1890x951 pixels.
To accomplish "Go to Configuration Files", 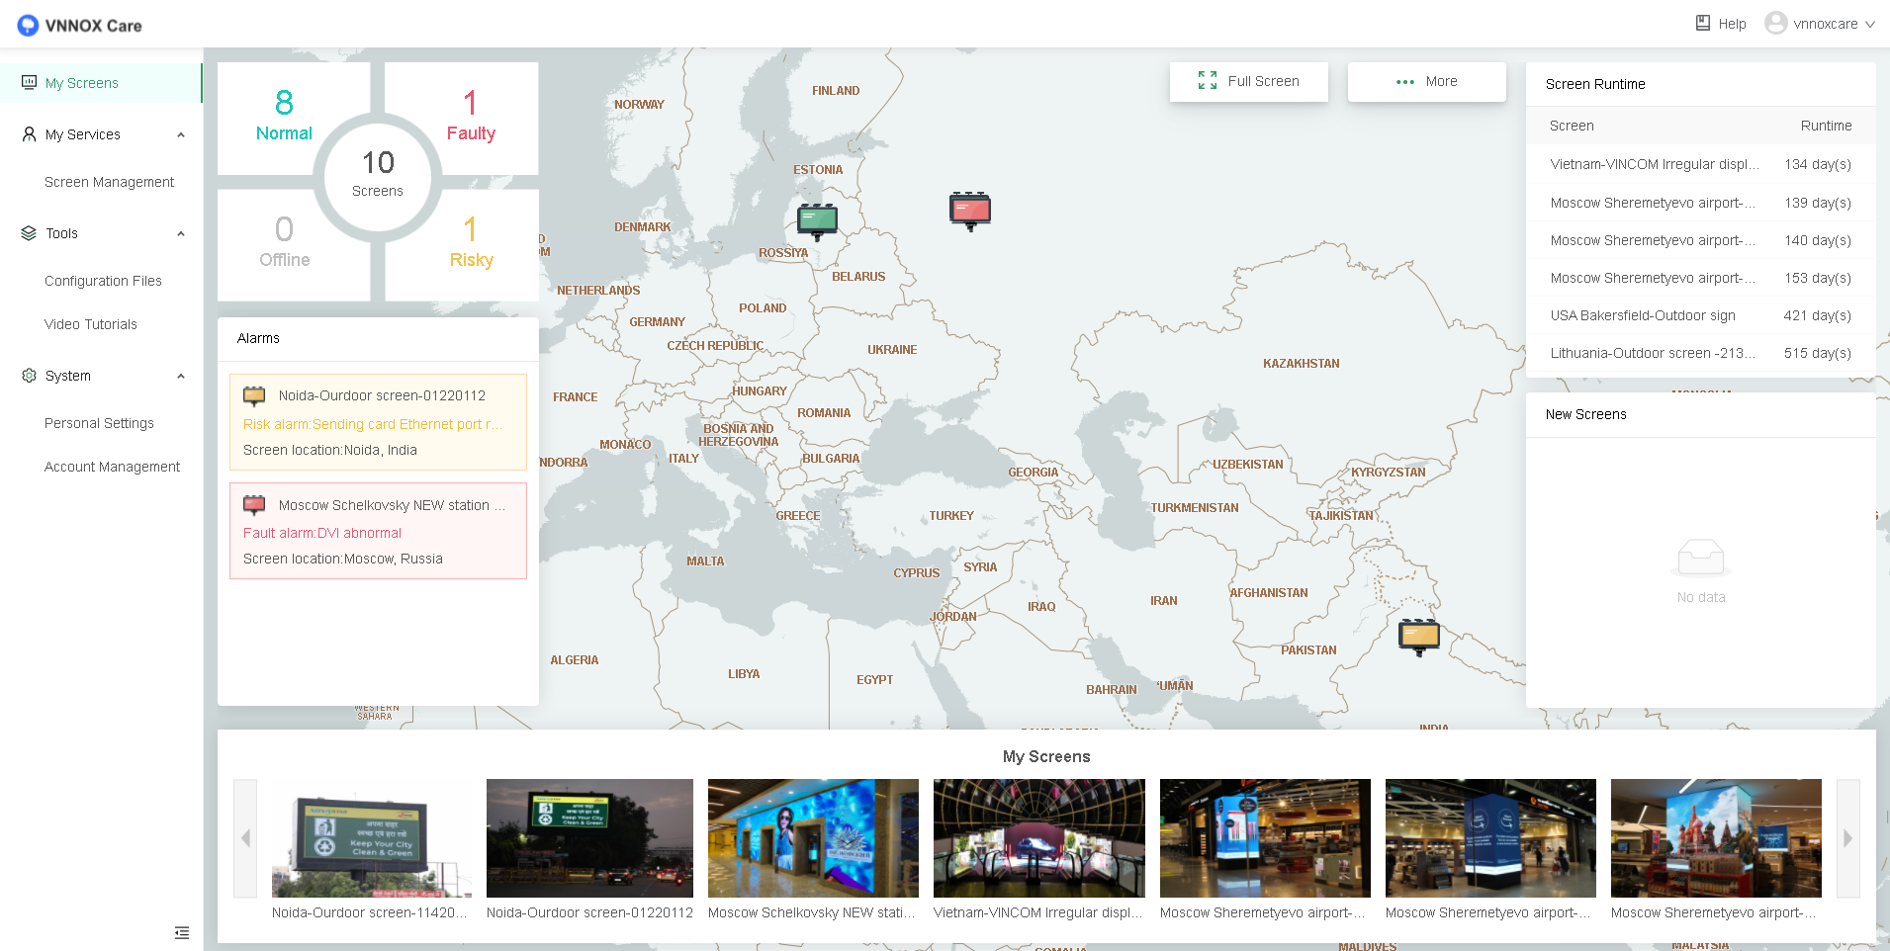I will tap(103, 281).
